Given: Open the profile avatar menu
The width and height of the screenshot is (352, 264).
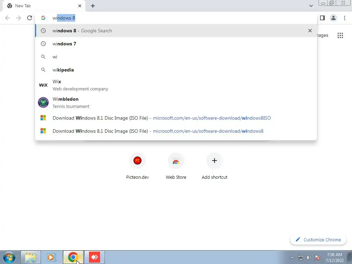Looking at the screenshot, I should [333, 18].
